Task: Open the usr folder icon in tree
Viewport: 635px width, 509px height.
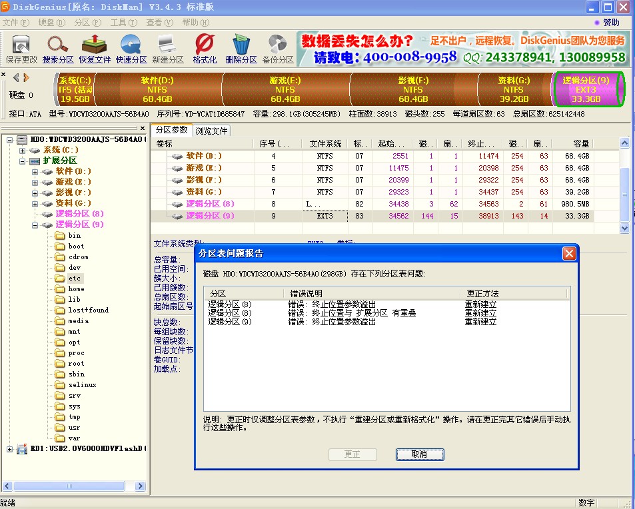Action: (x=60, y=428)
